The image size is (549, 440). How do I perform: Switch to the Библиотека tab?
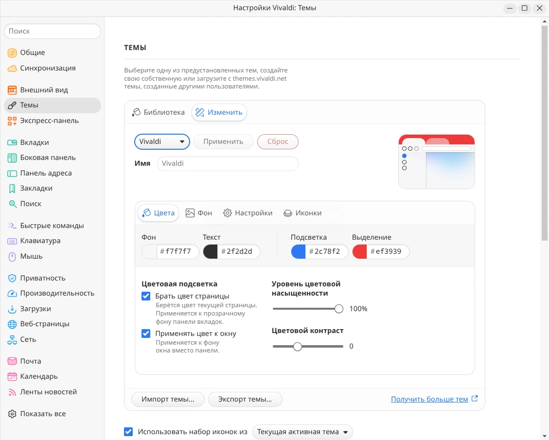159,112
